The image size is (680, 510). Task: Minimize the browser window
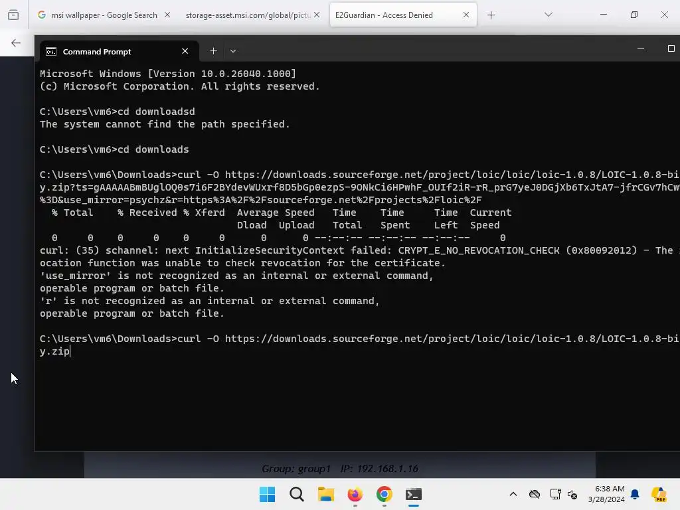tap(603, 15)
